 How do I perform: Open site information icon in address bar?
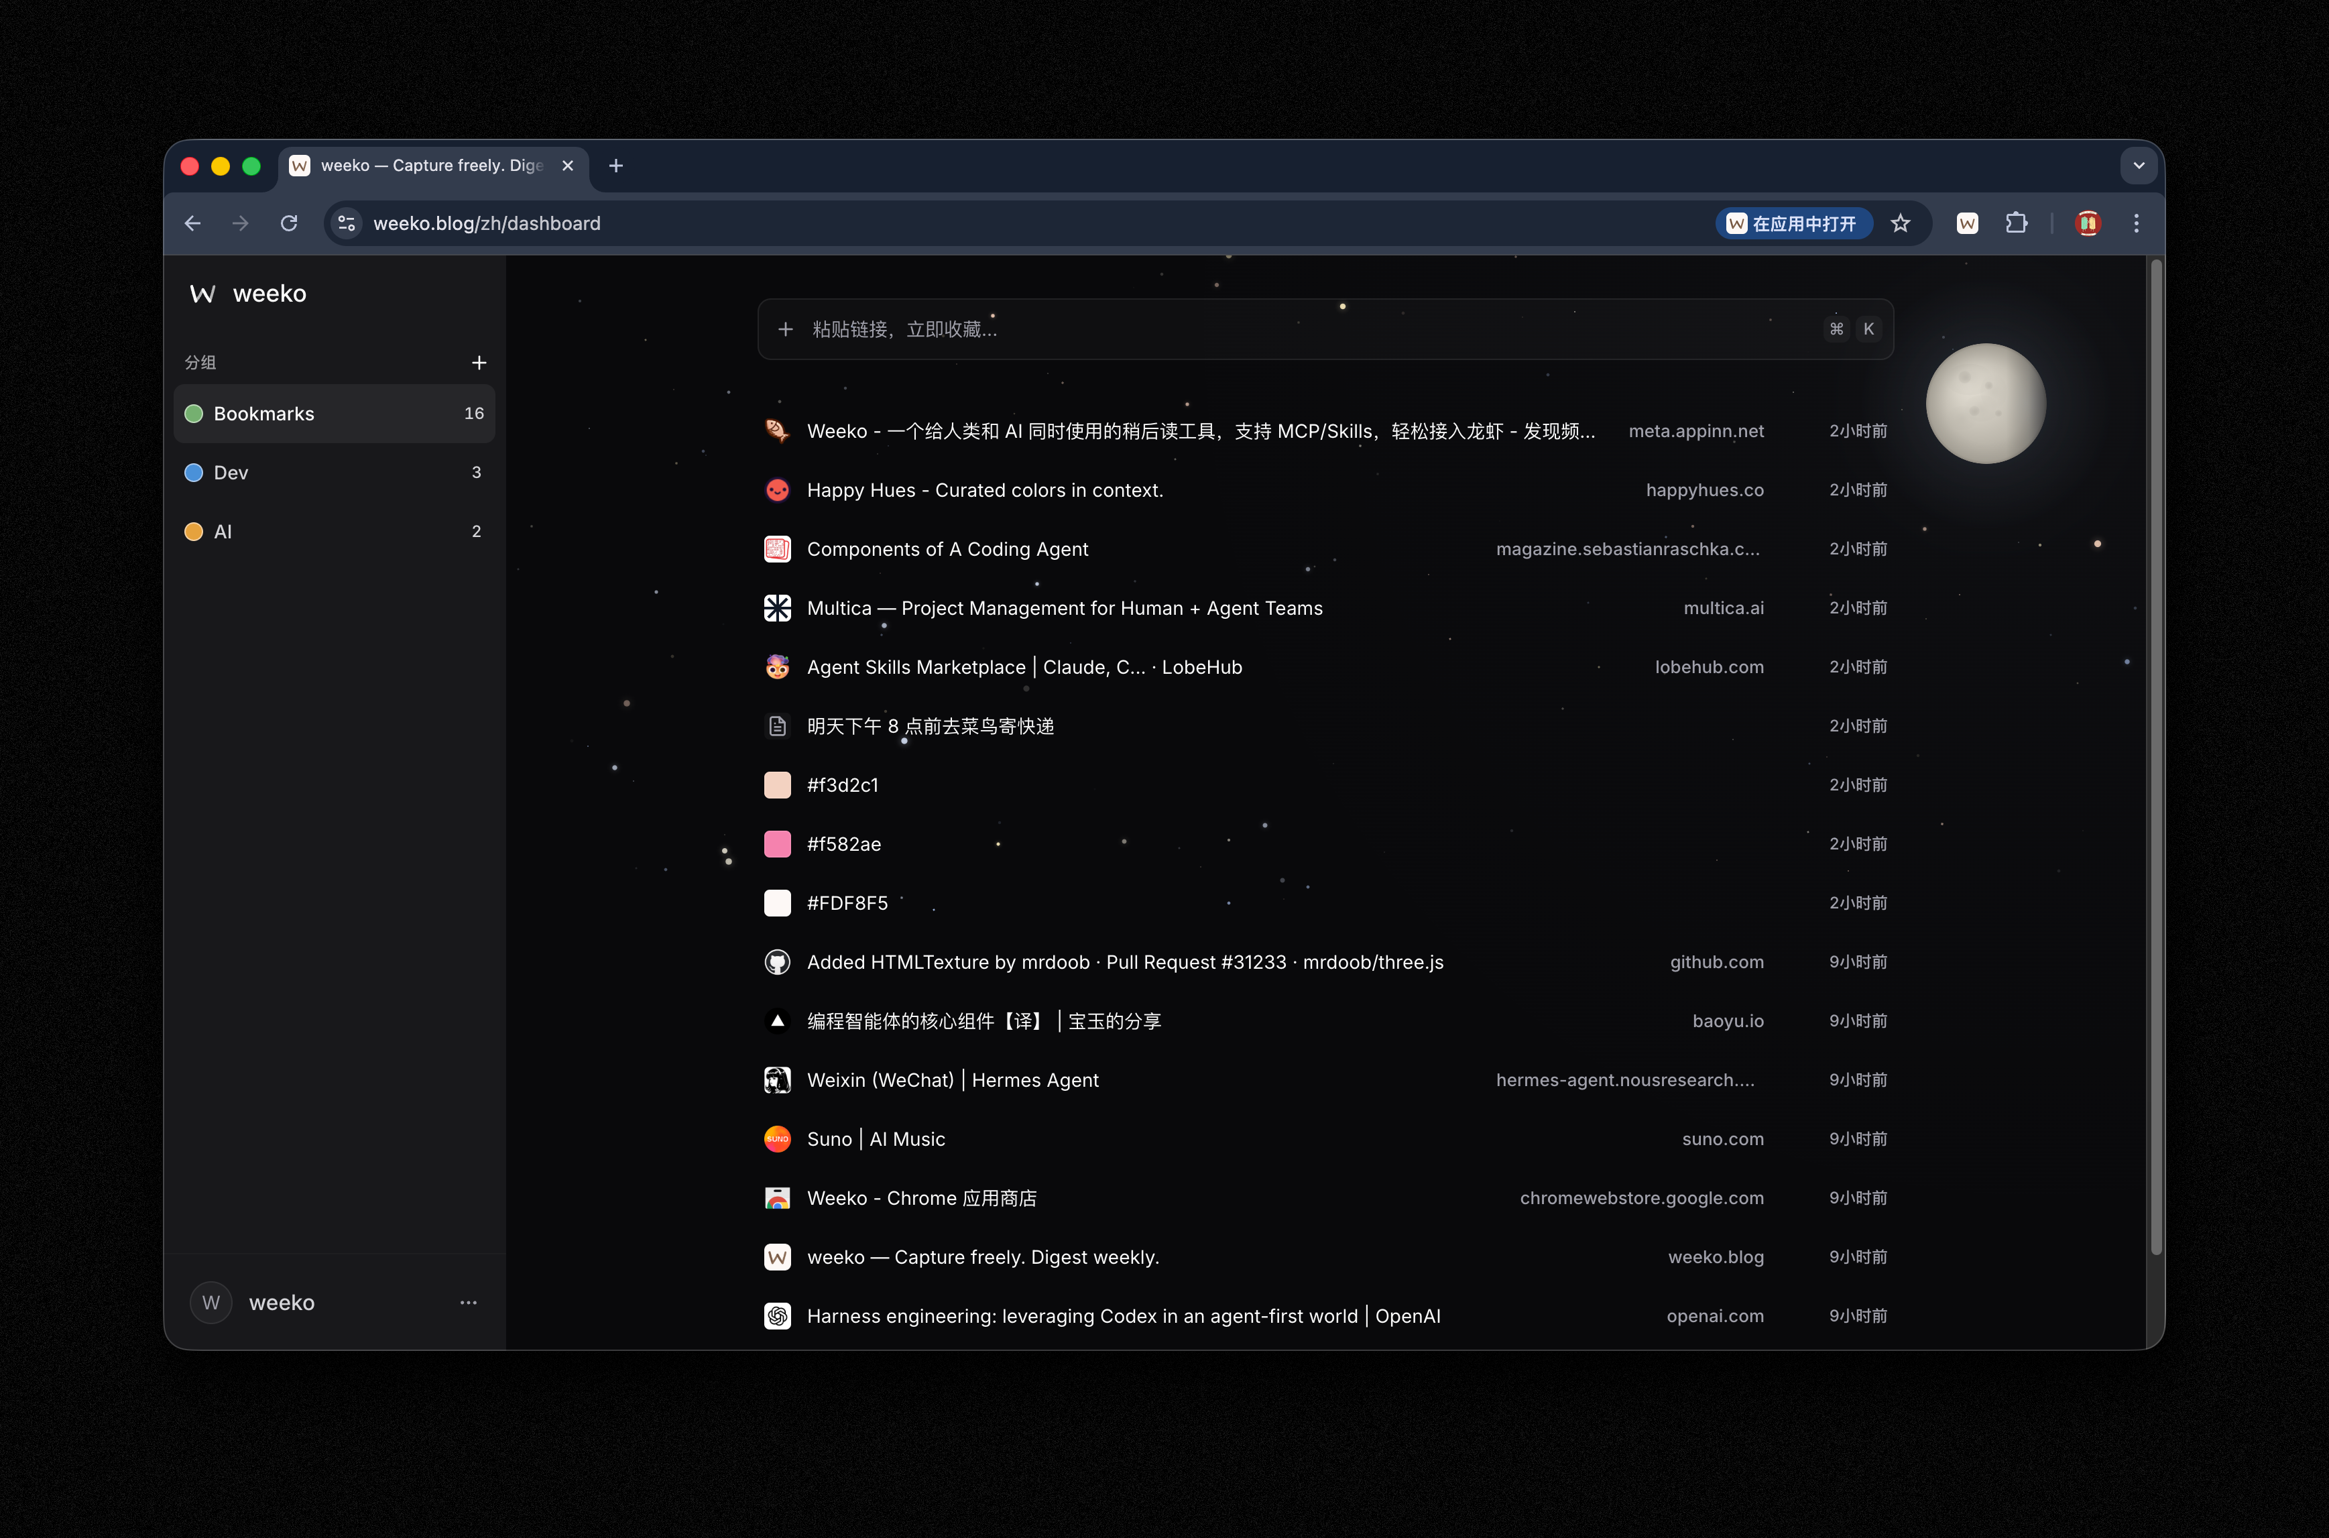coord(346,224)
